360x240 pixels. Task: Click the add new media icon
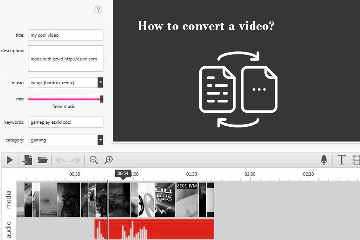26,160
